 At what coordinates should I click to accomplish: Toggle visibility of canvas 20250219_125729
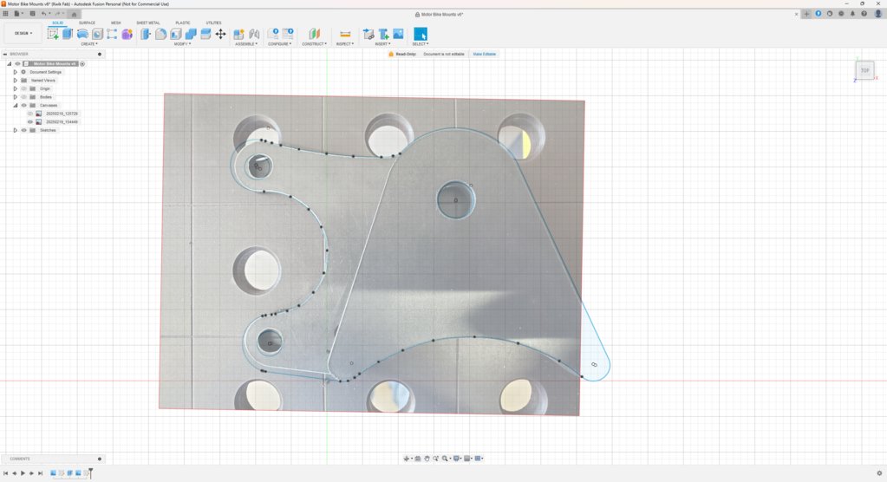[x=30, y=114]
